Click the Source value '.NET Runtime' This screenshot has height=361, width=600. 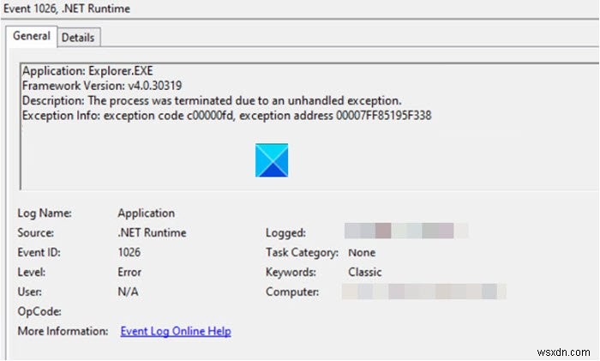153,232
